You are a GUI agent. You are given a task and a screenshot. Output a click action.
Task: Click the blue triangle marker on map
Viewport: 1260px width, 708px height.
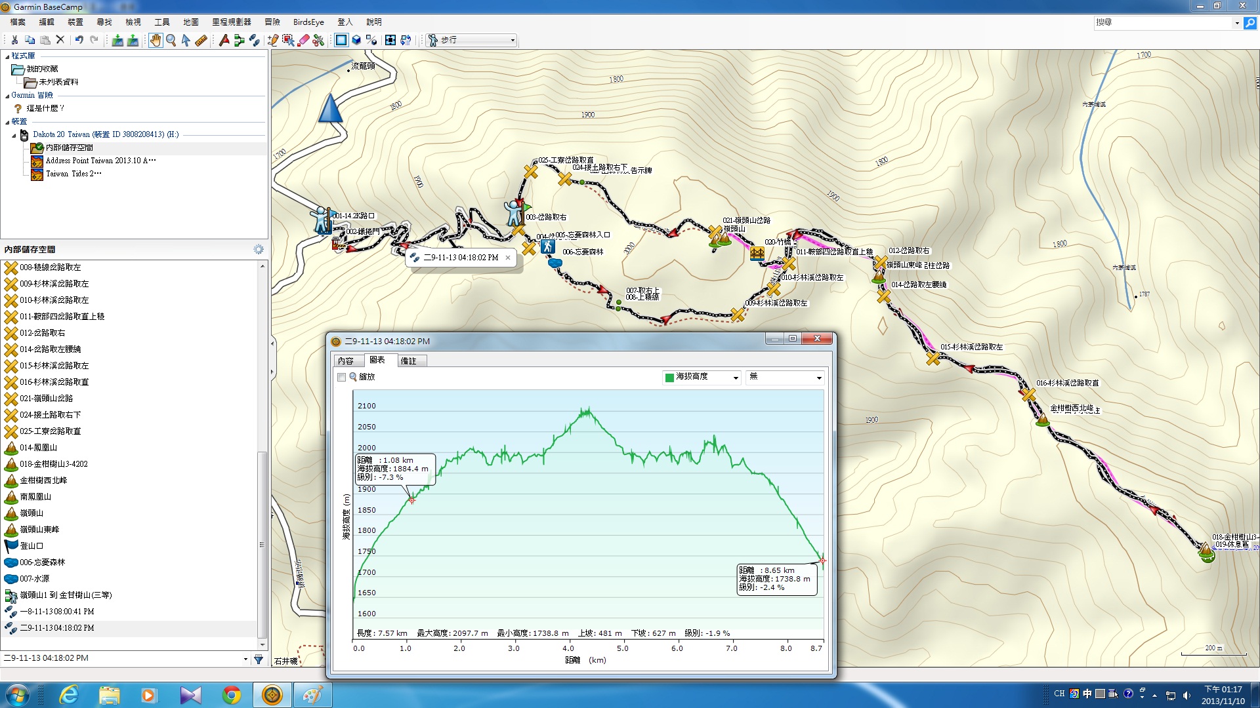[331, 108]
